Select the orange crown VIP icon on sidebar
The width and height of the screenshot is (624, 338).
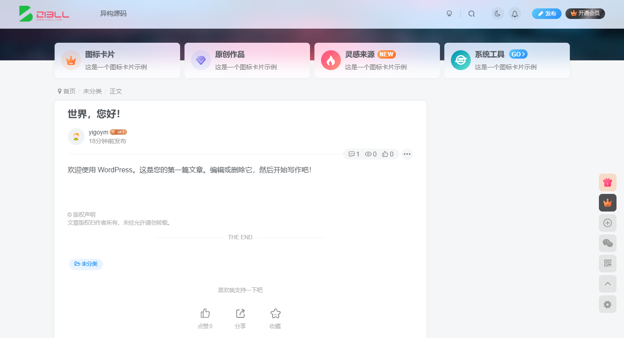[607, 203]
